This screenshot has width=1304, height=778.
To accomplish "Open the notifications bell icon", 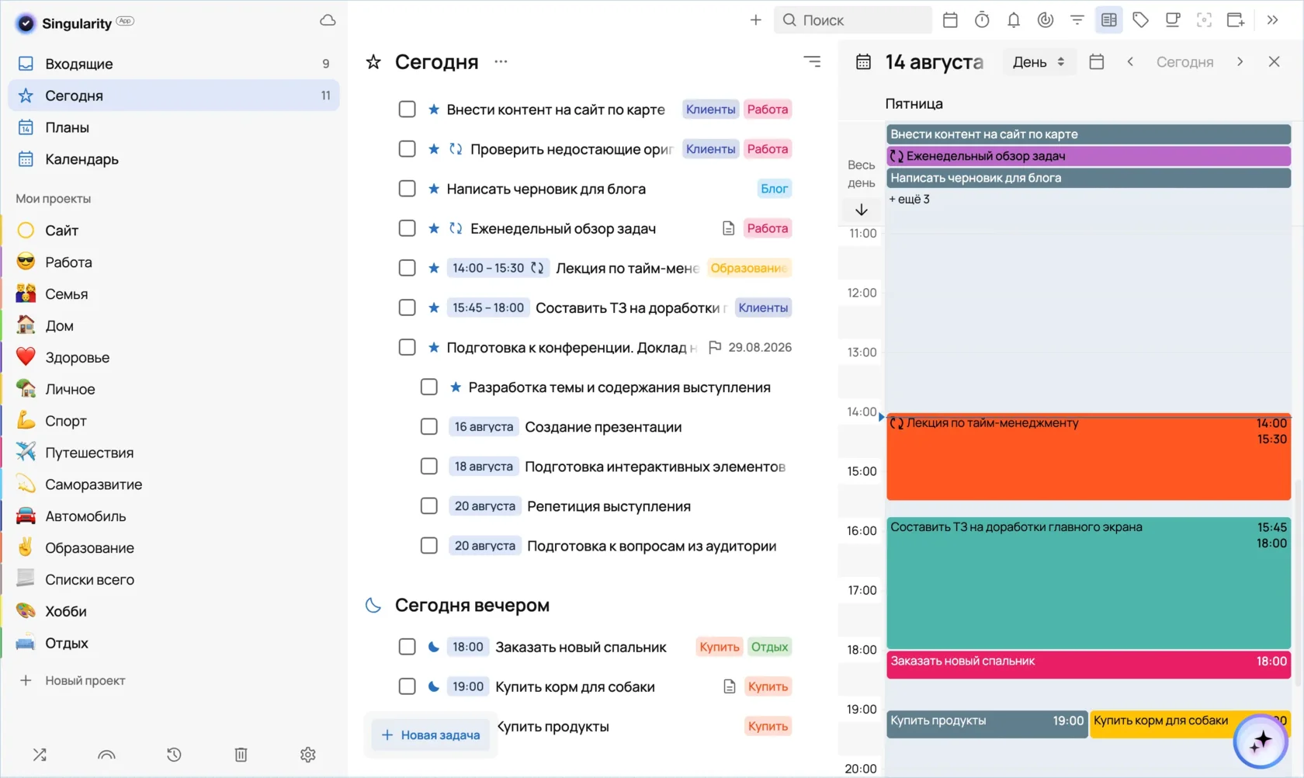I will point(1014,20).
